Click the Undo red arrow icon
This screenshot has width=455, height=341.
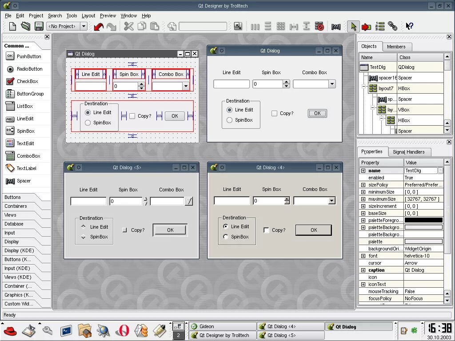(99, 27)
